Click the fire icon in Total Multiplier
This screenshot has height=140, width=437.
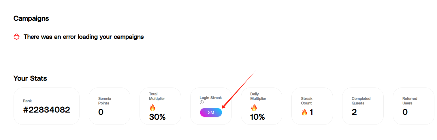click(152, 108)
